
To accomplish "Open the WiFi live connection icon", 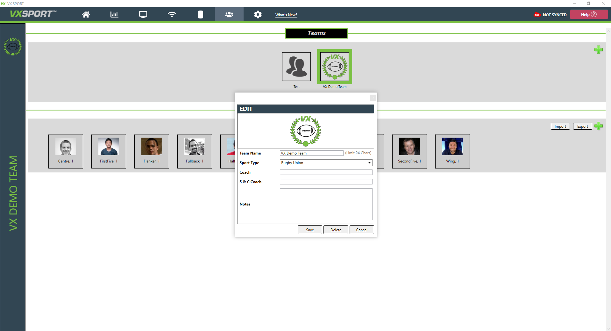I will click(172, 14).
